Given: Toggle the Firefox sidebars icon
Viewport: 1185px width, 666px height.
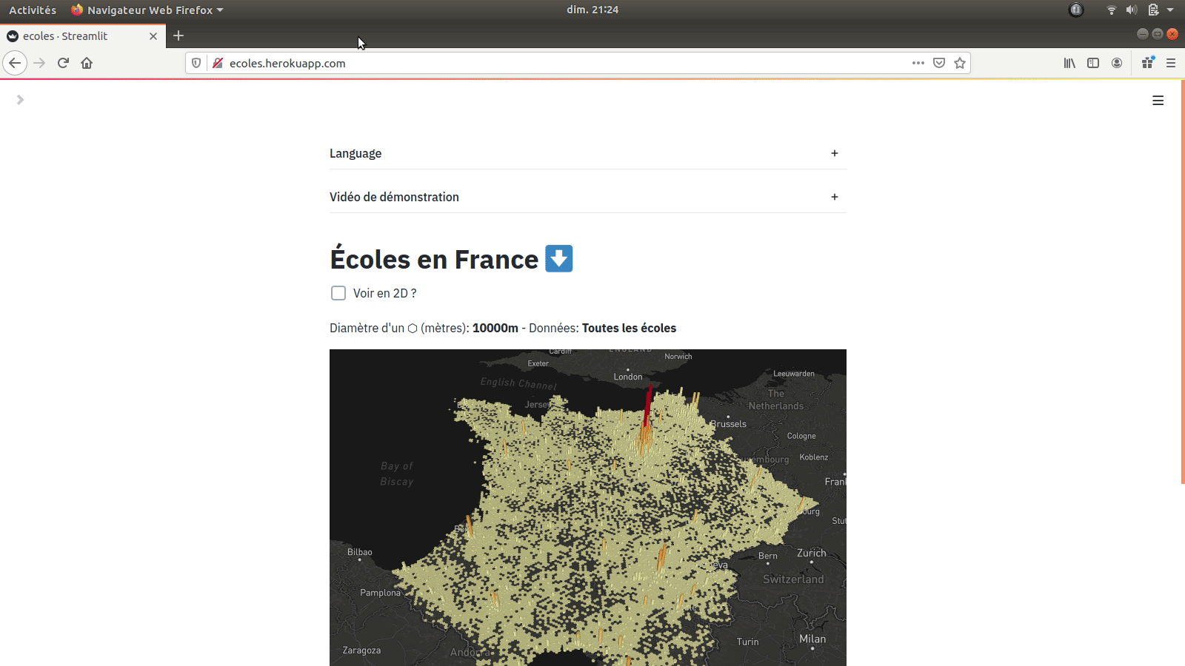Looking at the screenshot, I should coord(1093,63).
